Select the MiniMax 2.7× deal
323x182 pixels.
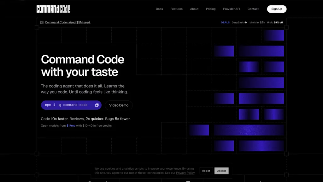click(x=257, y=22)
